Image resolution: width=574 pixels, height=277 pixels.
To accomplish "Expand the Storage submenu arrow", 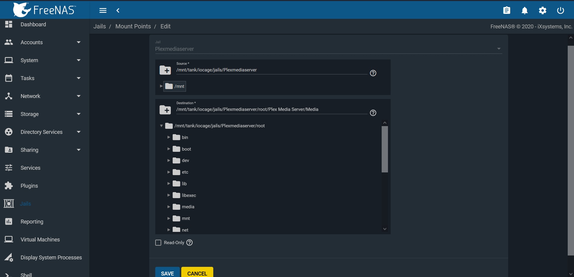I will pyautogui.click(x=79, y=114).
